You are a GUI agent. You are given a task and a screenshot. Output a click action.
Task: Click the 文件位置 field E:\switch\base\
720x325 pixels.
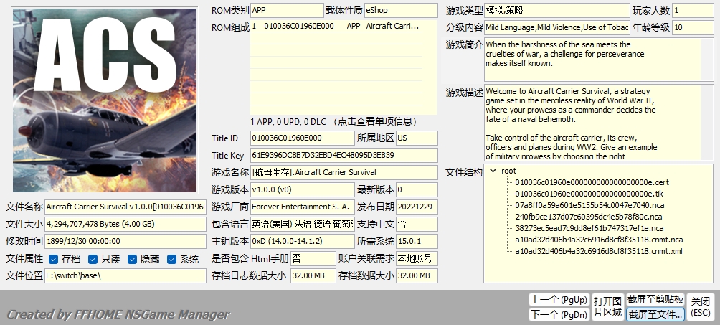125,275
